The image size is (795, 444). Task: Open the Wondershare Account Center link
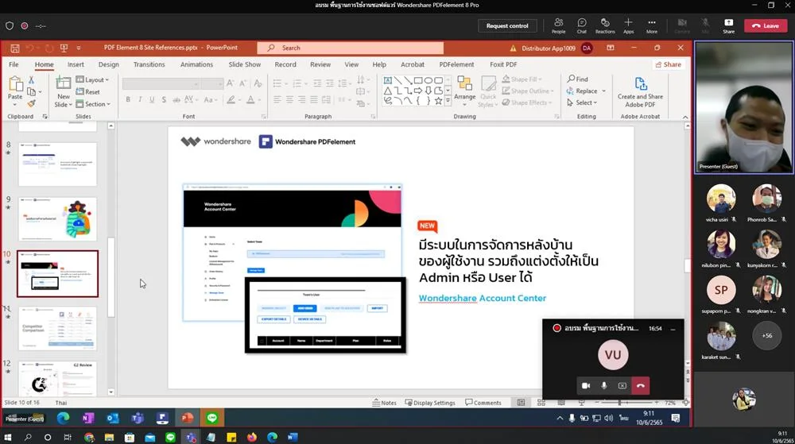(x=483, y=298)
